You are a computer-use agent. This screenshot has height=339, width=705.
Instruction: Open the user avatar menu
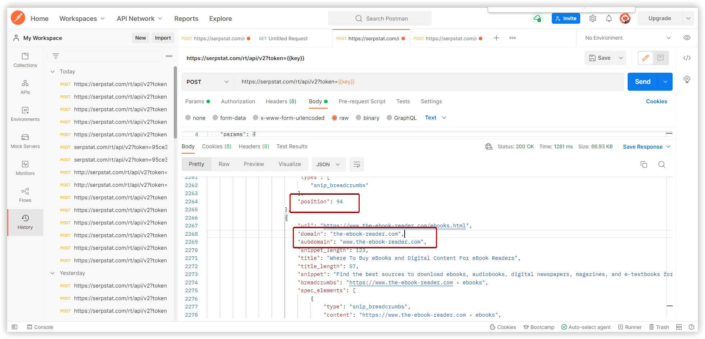point(625,18)
